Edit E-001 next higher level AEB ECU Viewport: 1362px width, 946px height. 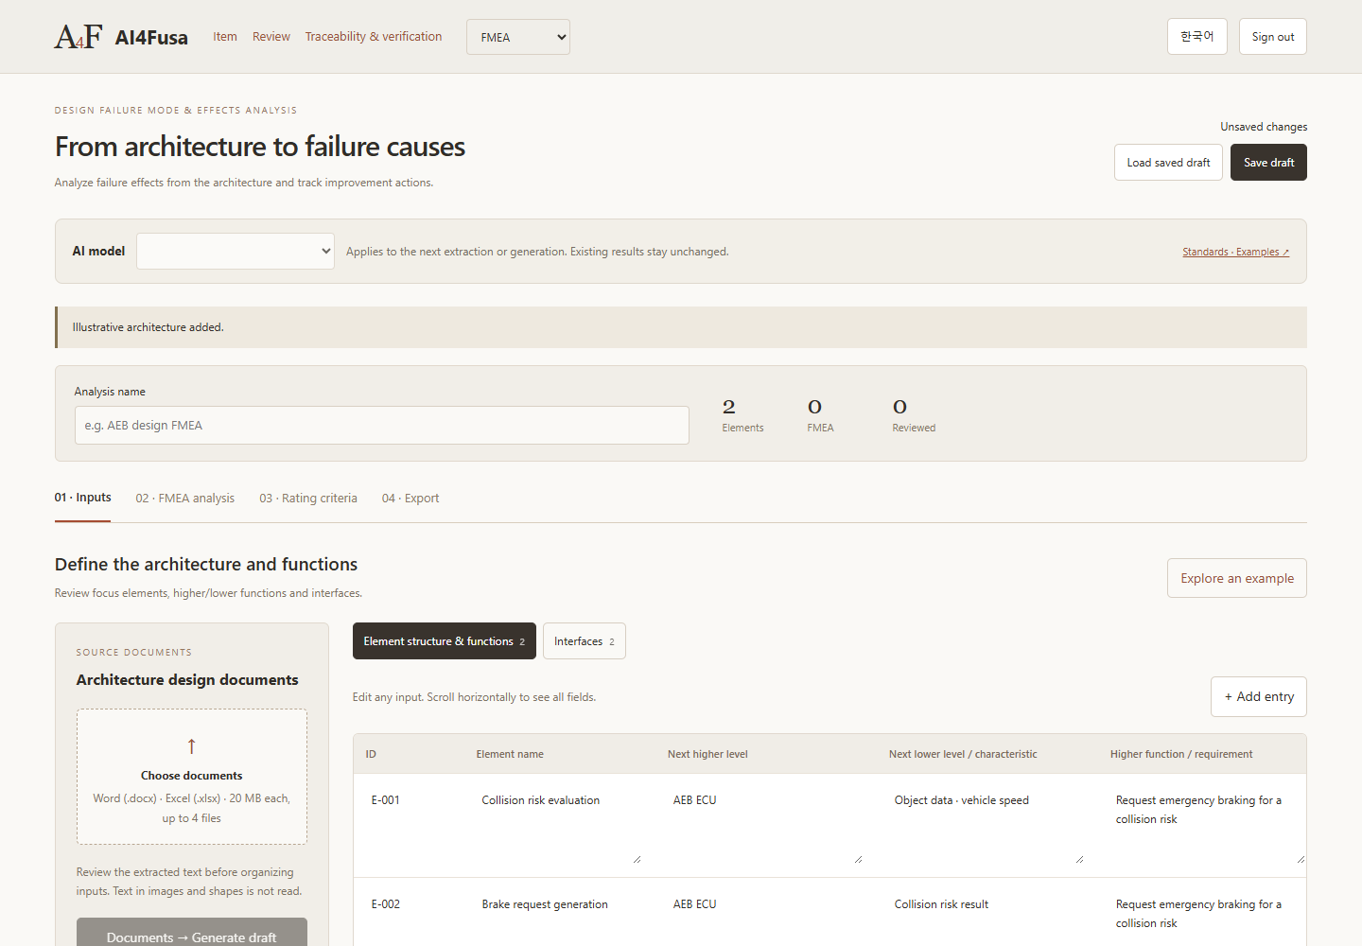click(x=765, y=825)
